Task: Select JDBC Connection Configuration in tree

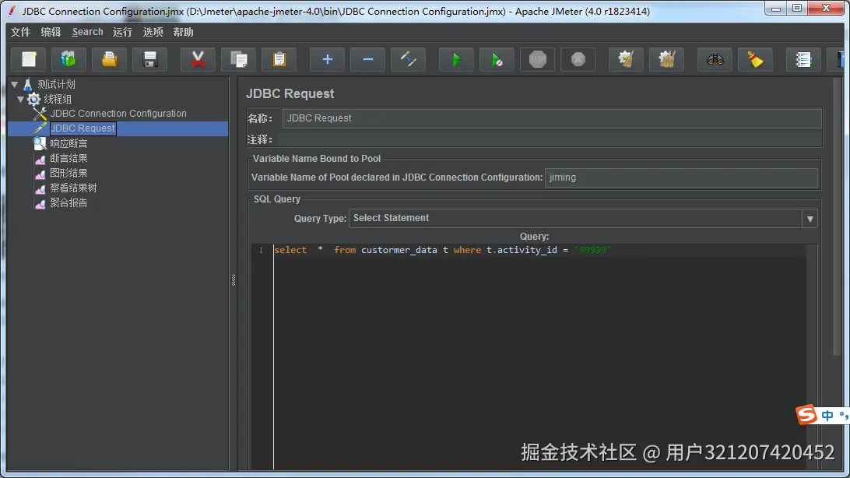Action: pyautogui.click(x=118, y=113)
